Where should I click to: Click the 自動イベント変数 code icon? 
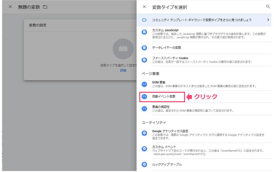144,96
